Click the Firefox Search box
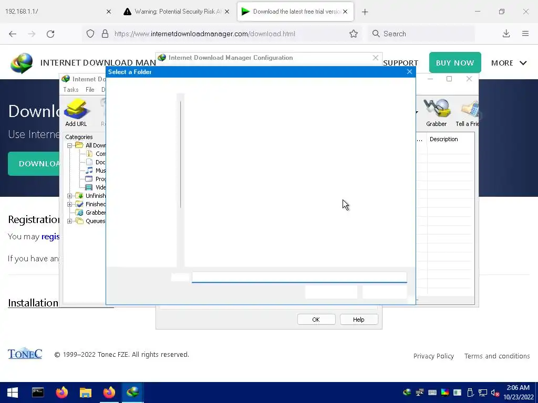Image resolution: width=538 pixels, height=403 pixels. coord(421,34)
